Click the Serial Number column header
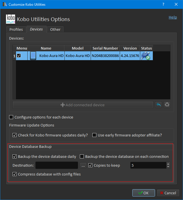183x200 pixels. [105, 48]
